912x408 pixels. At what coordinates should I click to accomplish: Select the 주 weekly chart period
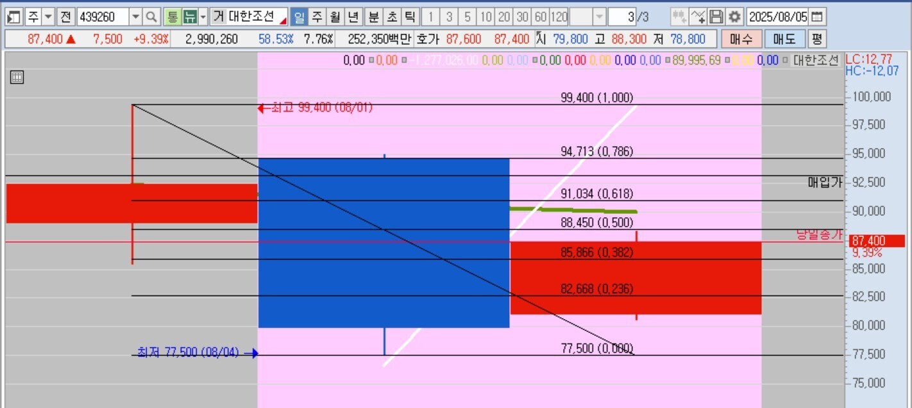point(317,17)
